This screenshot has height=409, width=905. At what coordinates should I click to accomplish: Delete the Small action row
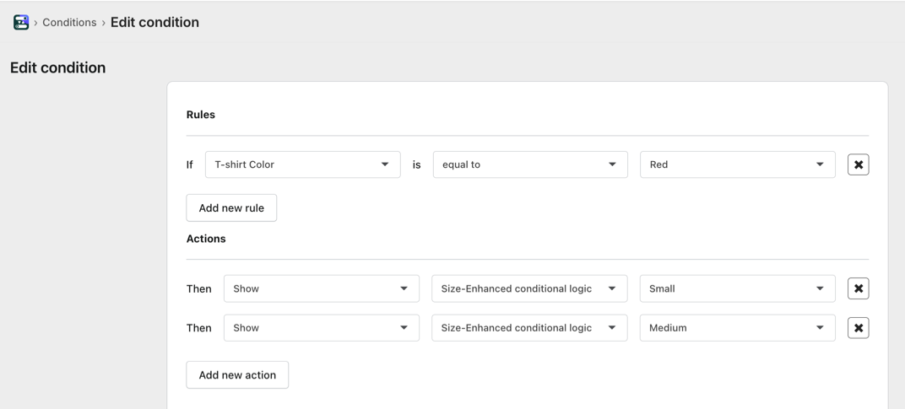pyautogui.click(x=858, y=288)
